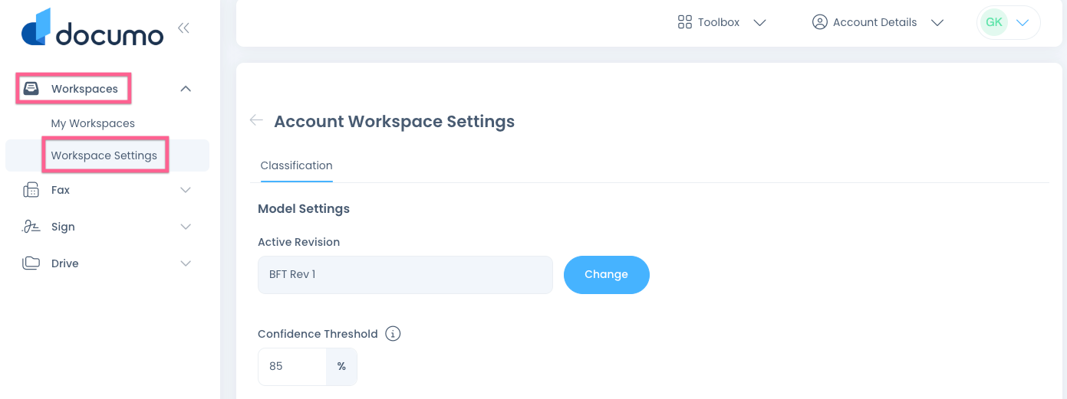
Task: Collapse the sidebar with double-chevron icon
Action: 183,28
